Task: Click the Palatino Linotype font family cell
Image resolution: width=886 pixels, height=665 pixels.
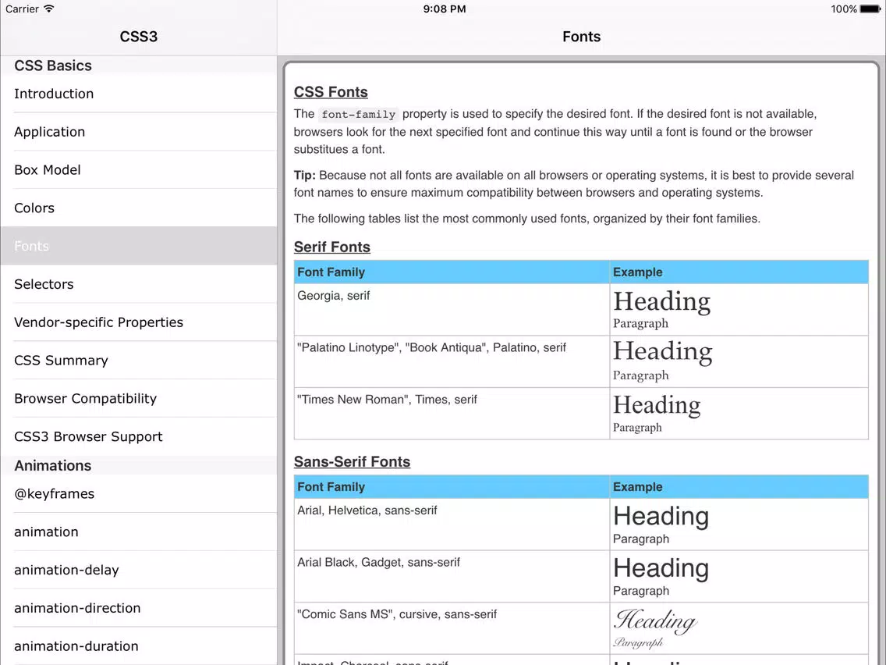Action: tap(452, 361)
